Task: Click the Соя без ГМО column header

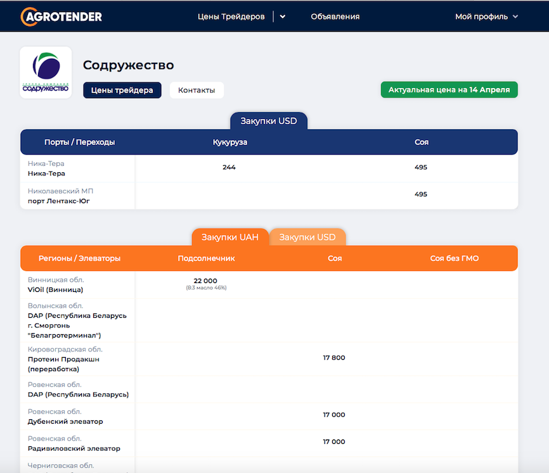Action: point(454,258)
